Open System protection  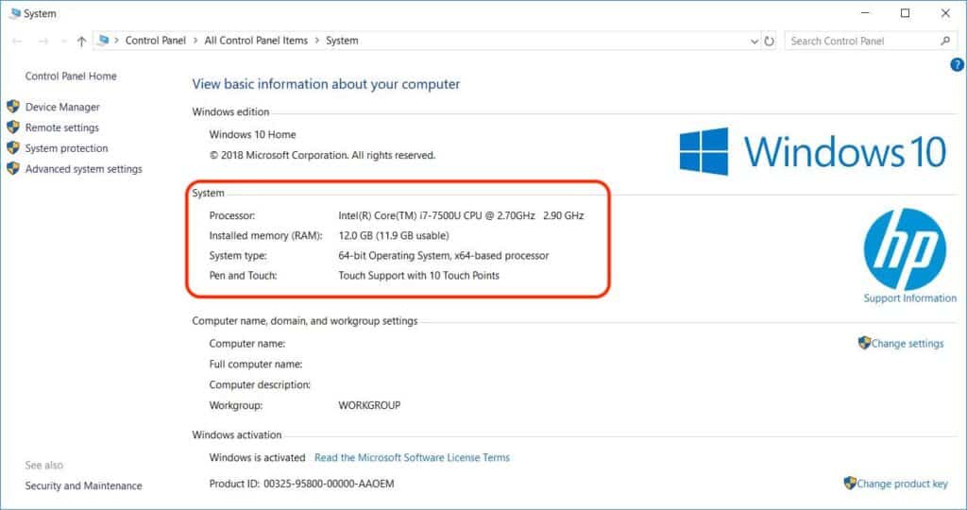coord(67,148)
